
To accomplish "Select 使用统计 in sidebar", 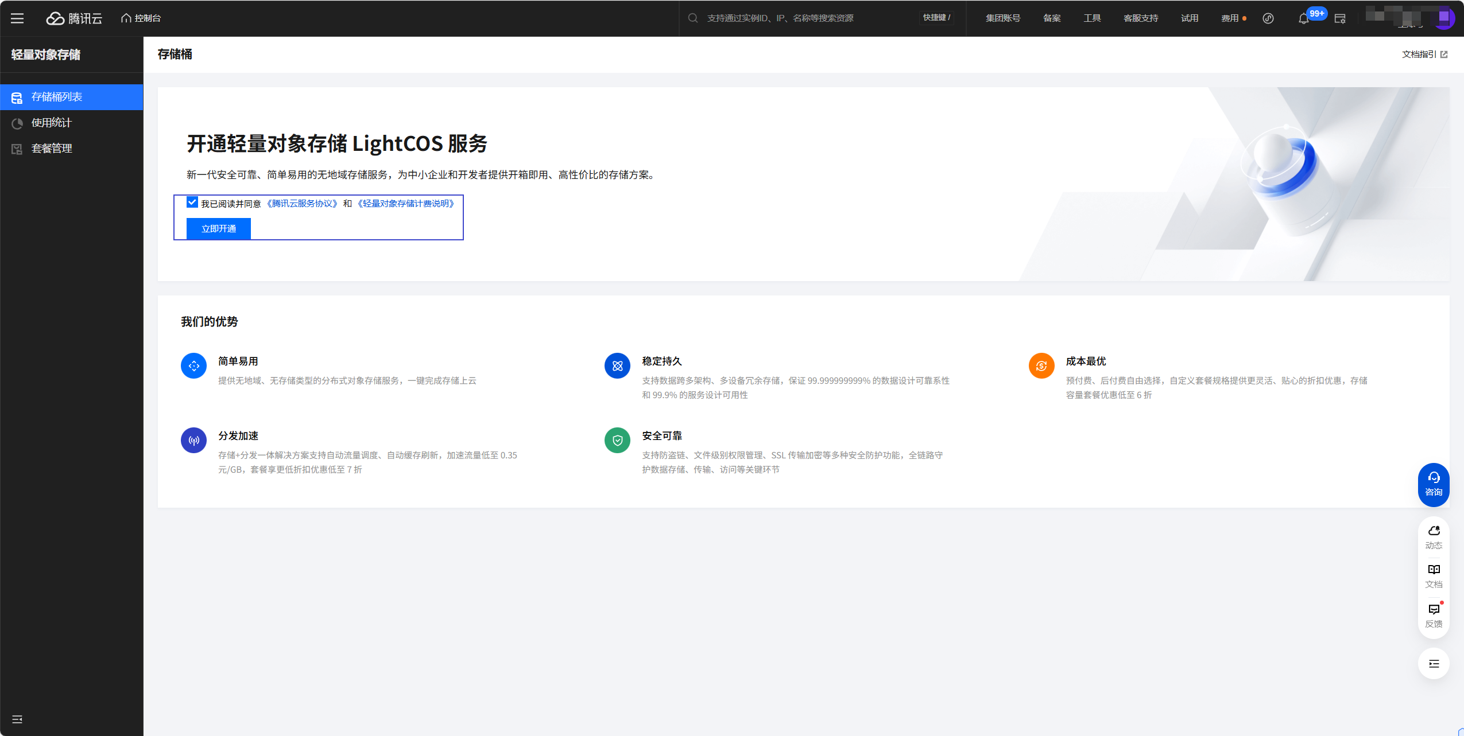I will [x=72, y=123].
